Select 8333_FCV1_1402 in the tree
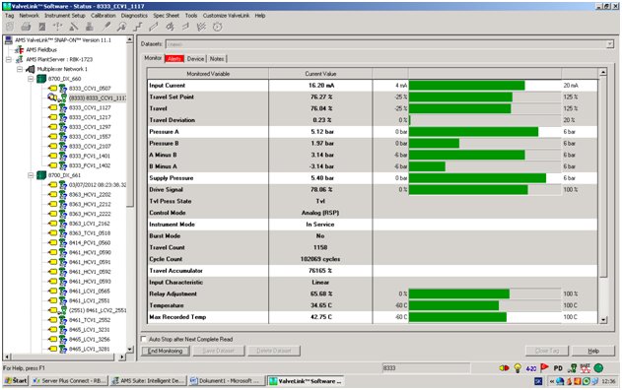Image resolution: width=622 pixels, height=390 pixels. [90, 165]
